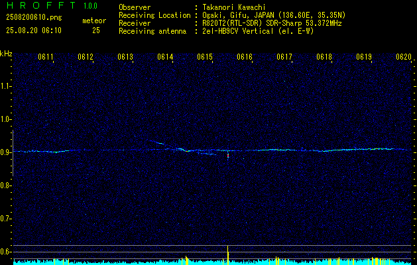Click the meteor count 25

96,30
